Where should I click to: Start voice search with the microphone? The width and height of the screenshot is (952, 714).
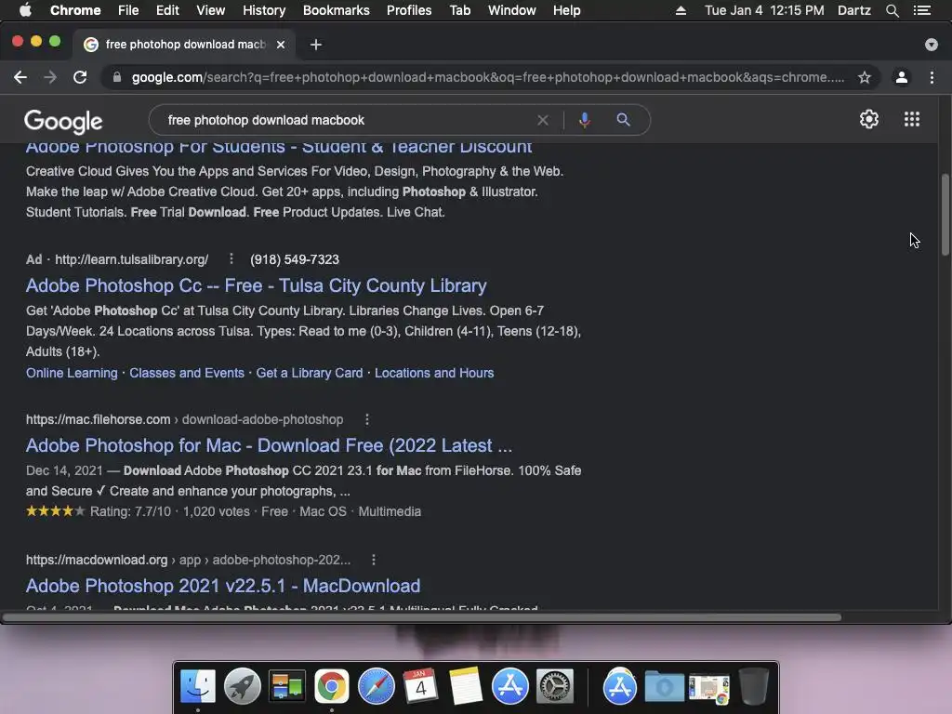pyautogui.click(x=585, y=120)
